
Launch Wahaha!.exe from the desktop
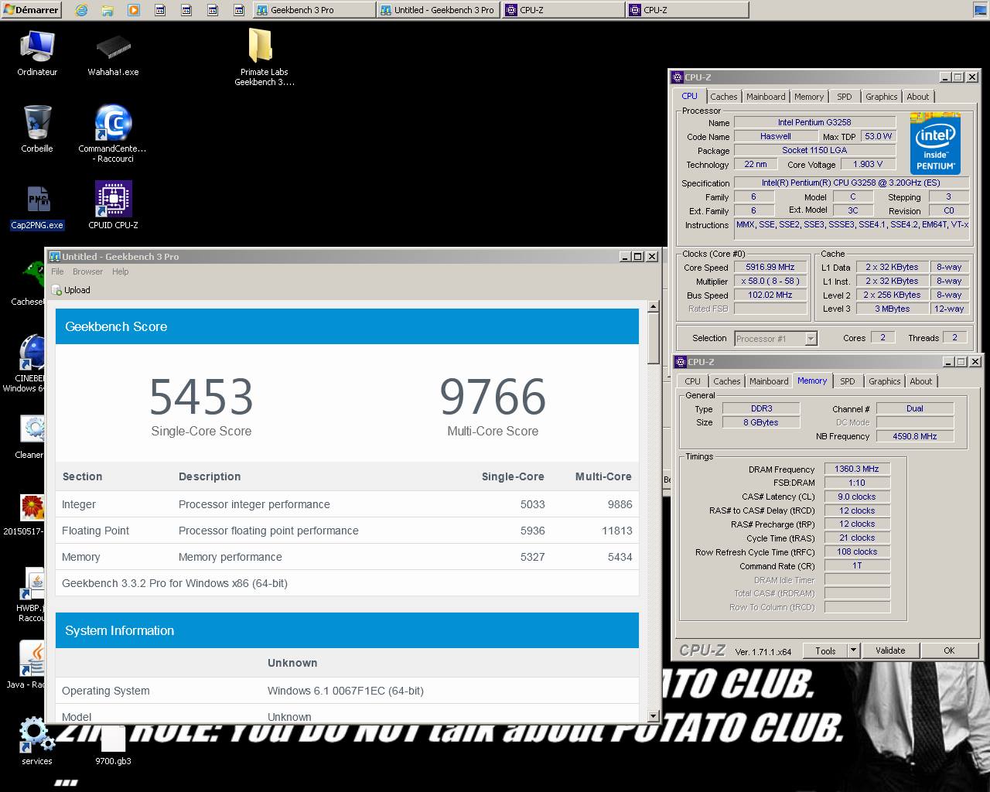point(113,53)
